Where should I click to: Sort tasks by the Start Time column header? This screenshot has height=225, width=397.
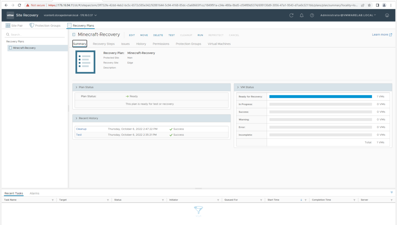tap(273, 200)
